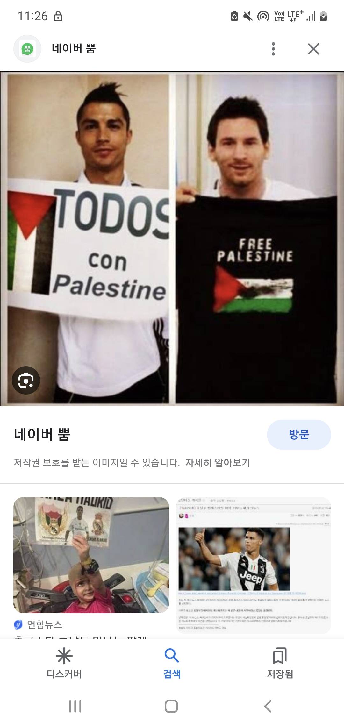
Task: Open the hospital child photo thumbnail
Action: point(91,555)
